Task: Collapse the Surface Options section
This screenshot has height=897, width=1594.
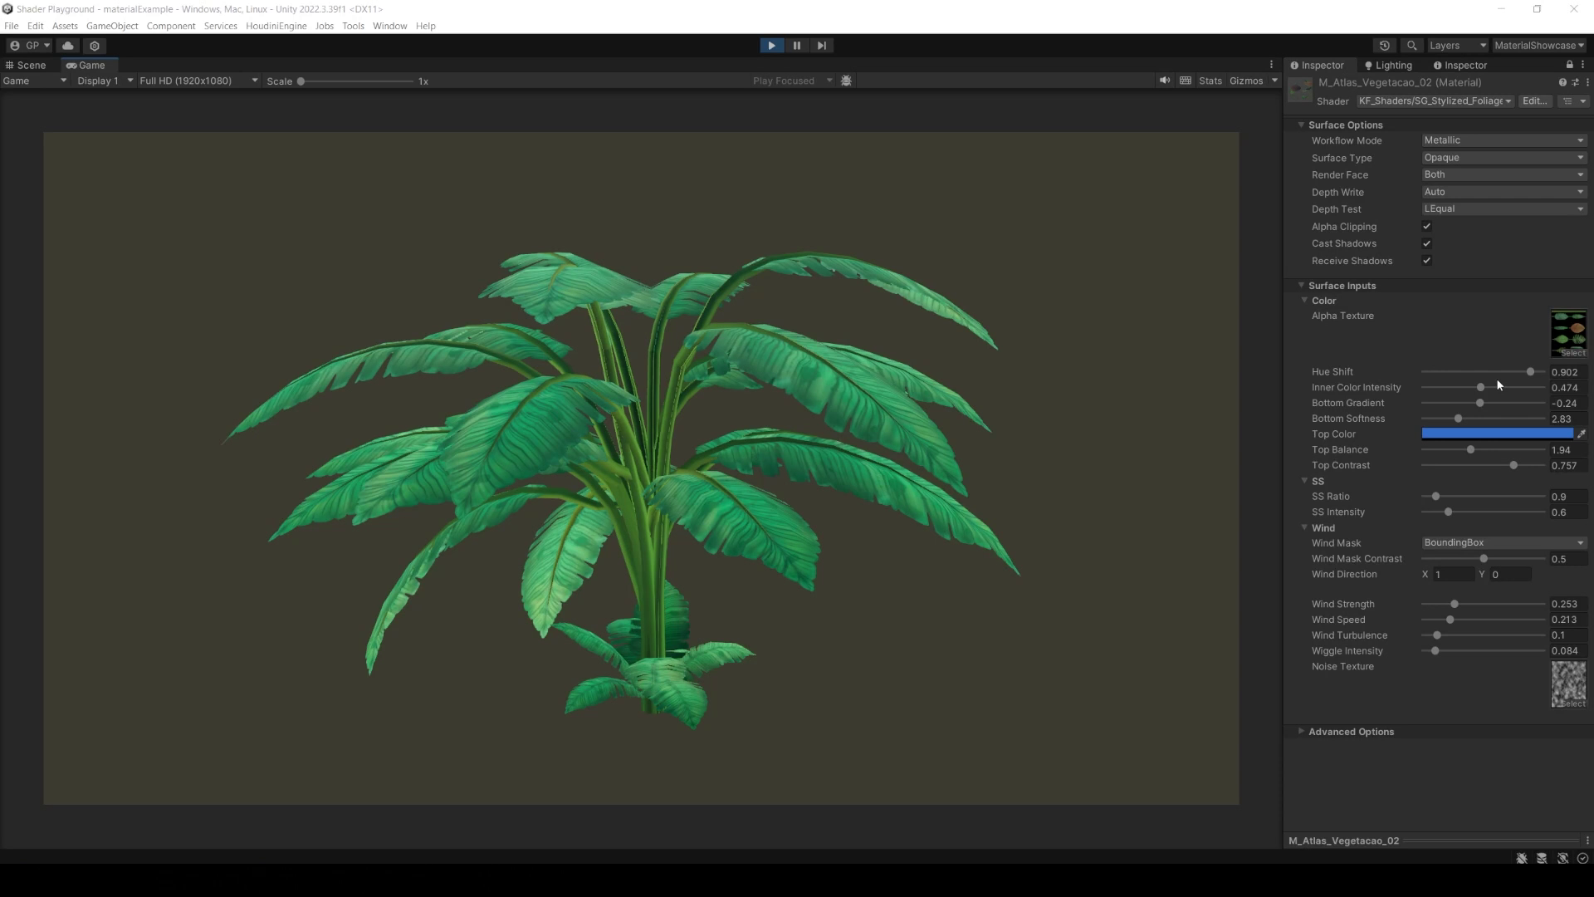Action: [x=1301, y=125]
